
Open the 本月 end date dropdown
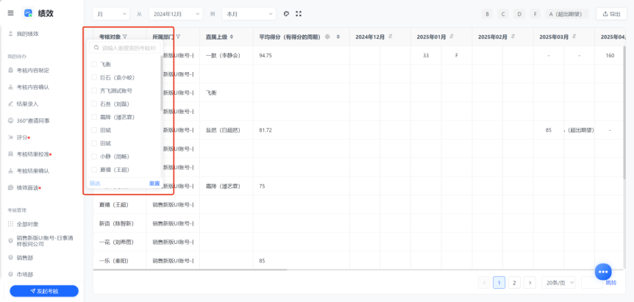click(249, 14)
